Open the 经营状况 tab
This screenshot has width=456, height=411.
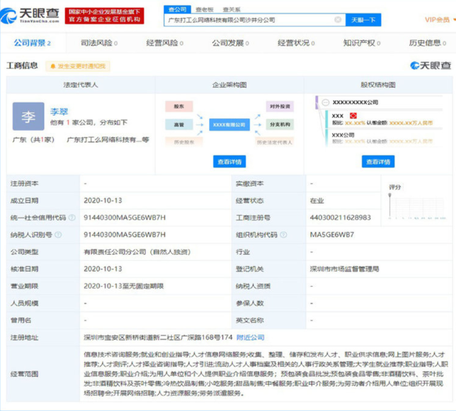pyautogui.click(x=296, y=43)
